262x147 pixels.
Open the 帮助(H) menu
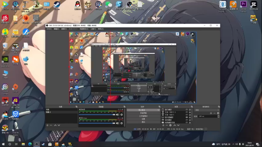tap(101, 29)
